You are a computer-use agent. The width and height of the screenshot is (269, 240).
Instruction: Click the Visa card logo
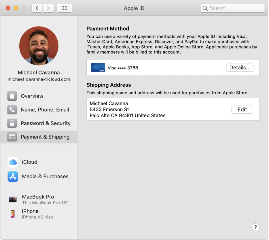coord(98,68)
